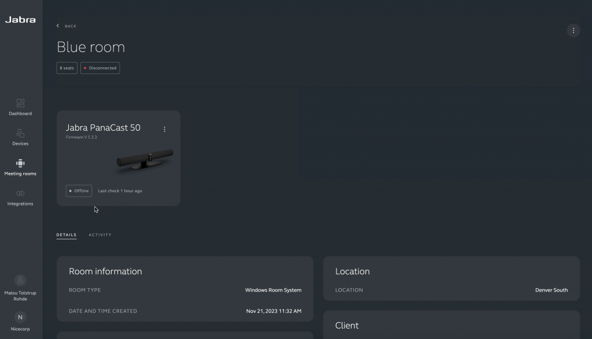This screenshot has width=592, height=339.
Task: Click the user profile avatar icon
Action: click(x=20, y=280)
